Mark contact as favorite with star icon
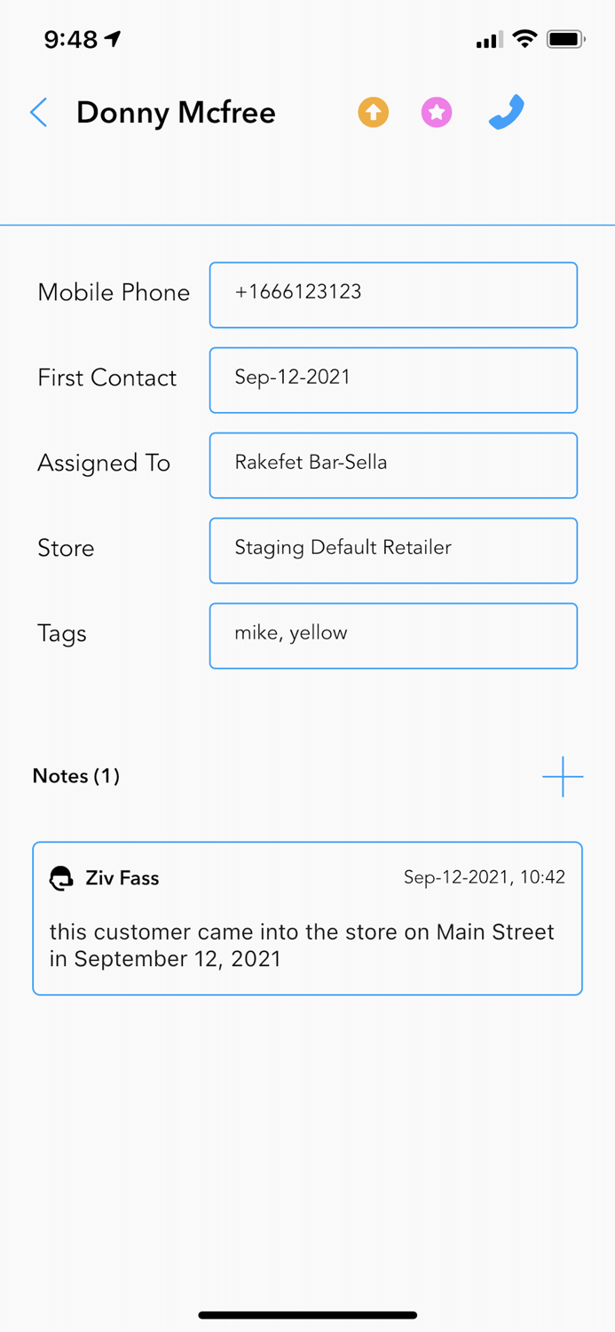 (x=437, y=113)
